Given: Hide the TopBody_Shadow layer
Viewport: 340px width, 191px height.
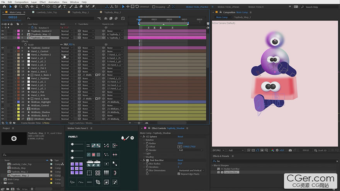Looking at the screenshot, I should pos(3,38).
